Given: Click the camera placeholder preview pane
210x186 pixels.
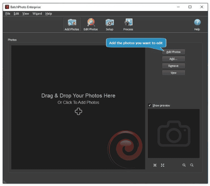Looking at the screenshot, I should click(174, 133).
